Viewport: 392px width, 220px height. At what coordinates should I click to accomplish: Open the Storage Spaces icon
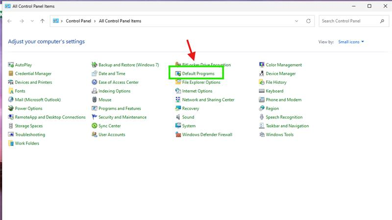[11, 126]
